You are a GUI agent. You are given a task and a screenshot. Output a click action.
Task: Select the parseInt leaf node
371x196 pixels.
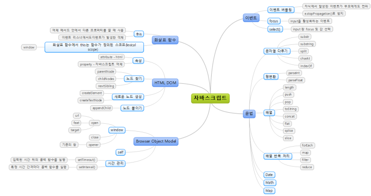click(x=294, y=73)
